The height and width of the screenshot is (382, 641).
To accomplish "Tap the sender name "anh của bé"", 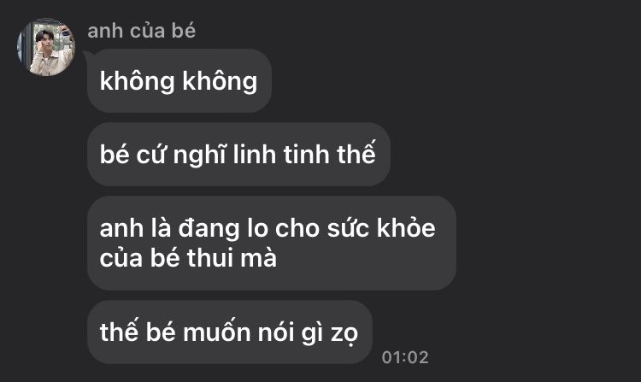I will [x=141, y=31].
